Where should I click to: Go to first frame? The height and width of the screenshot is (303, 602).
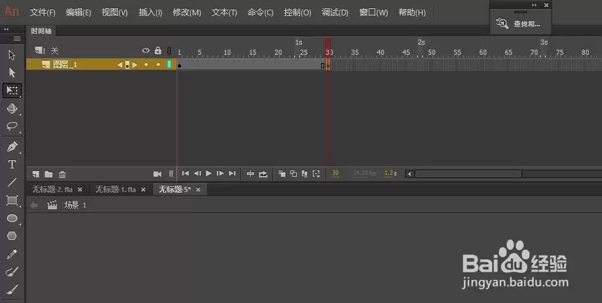tap(186, 174)
